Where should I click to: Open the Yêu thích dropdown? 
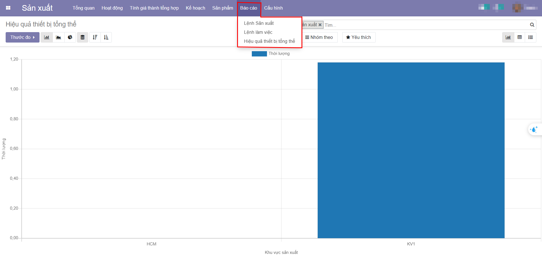coord(359,37)
